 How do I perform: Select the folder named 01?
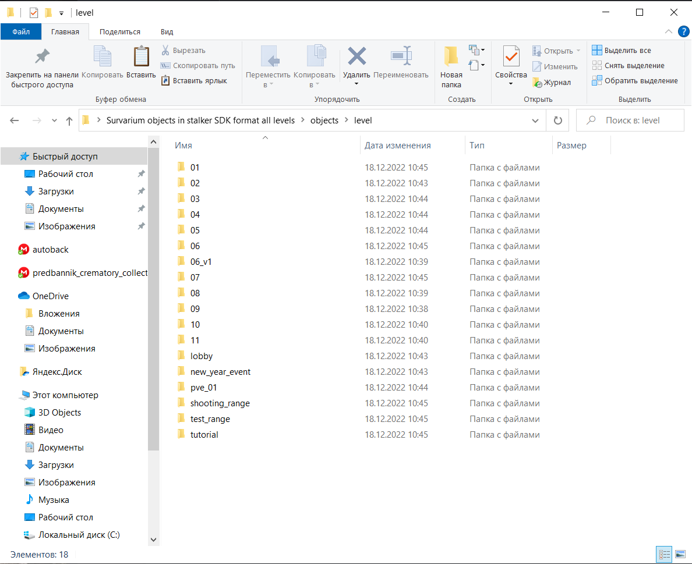coord(195,168)
